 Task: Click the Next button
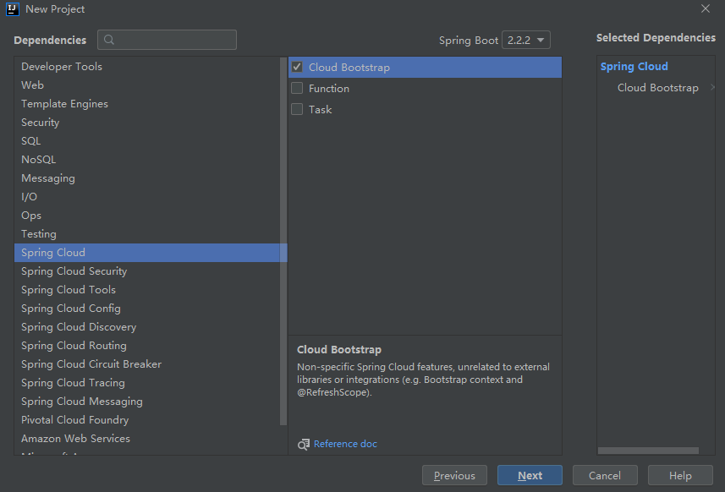[x=530, y=475]
